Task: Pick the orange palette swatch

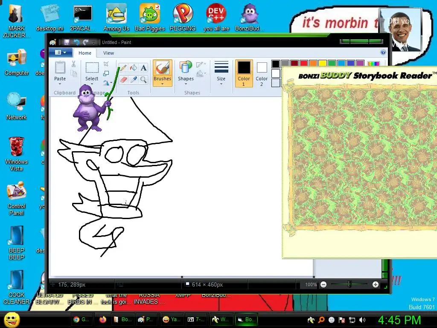Action: [313, 63]
